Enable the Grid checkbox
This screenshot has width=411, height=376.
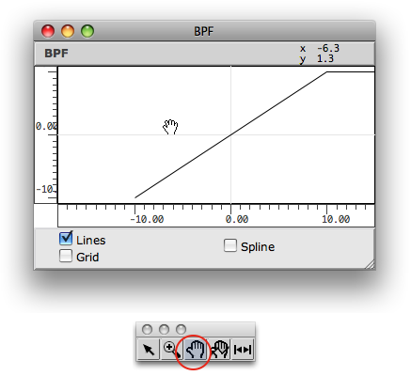click(66, 256)
